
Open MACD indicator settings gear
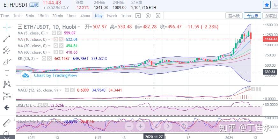point(67,90)
